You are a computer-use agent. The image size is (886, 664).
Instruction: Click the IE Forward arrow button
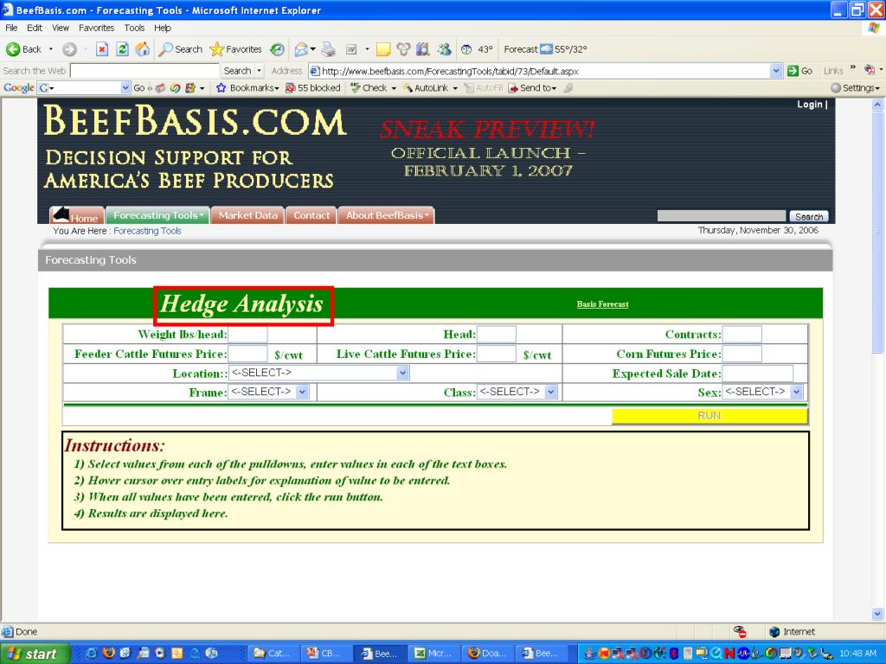69,49
